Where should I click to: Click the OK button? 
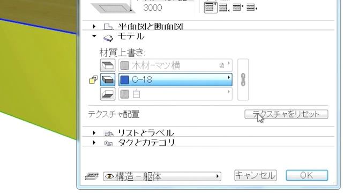click(x=307, y=175)
